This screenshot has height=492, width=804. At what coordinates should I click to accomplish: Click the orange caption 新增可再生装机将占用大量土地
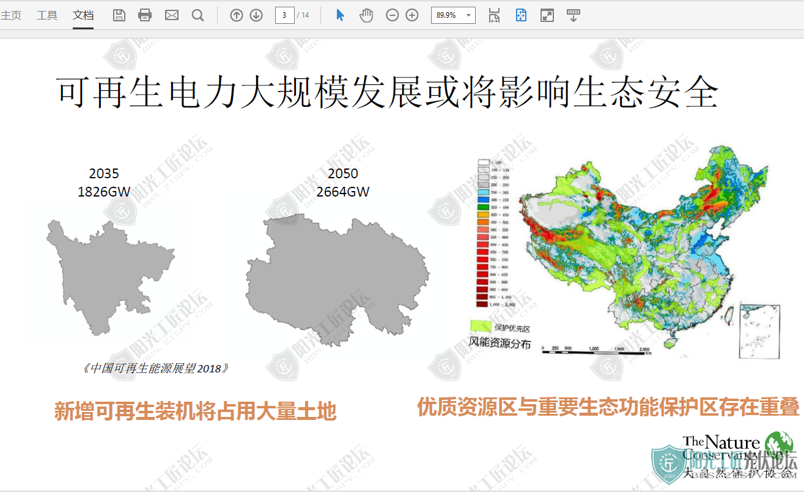[195, 411]
